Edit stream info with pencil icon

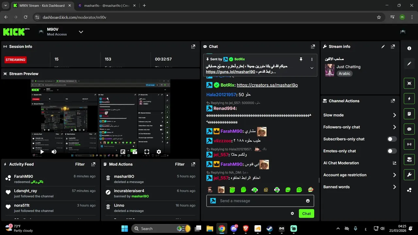tap(383, 47)
